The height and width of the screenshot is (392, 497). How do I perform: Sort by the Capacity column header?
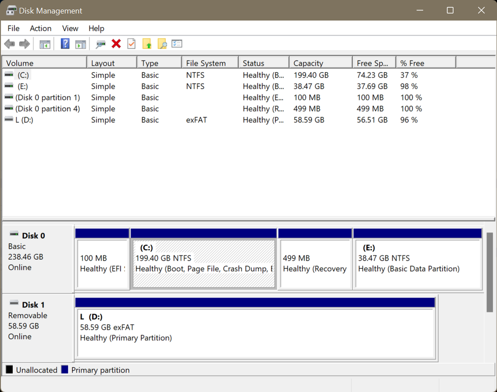[321, 63]
